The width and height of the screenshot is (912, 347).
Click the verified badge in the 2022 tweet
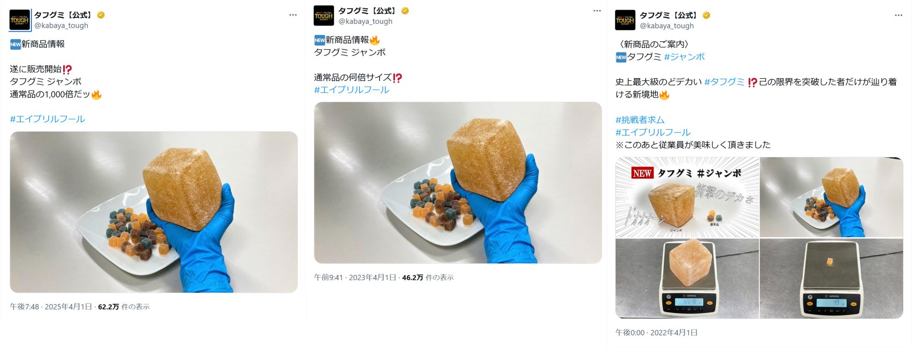[x=706, y=15]
